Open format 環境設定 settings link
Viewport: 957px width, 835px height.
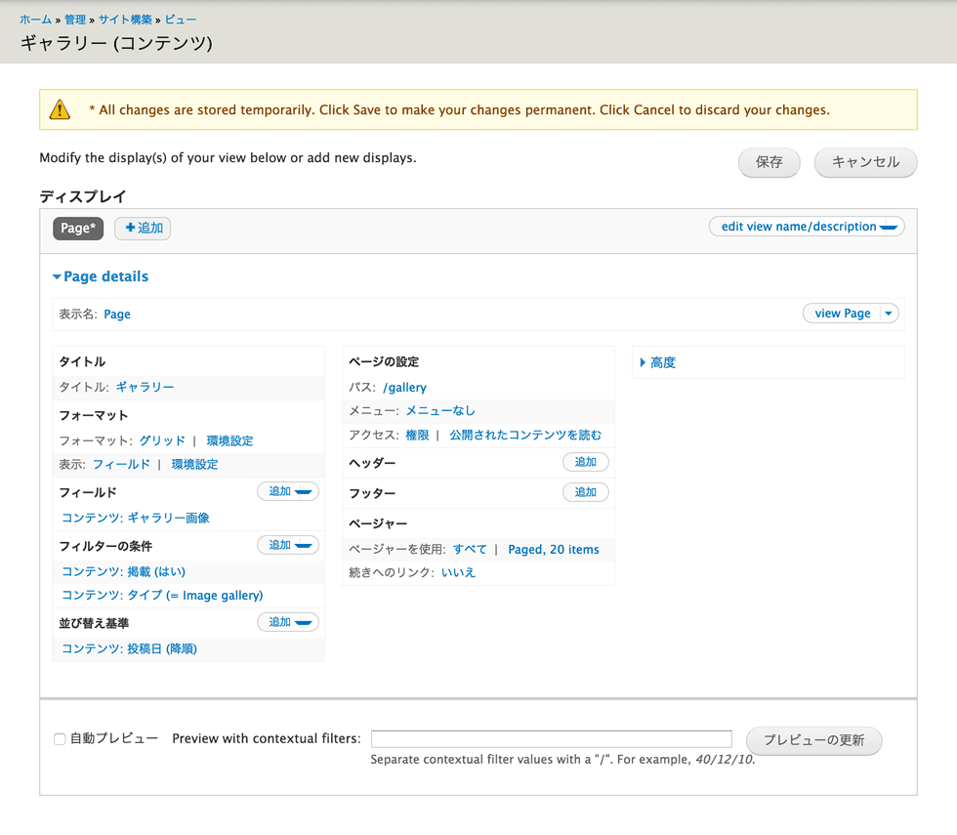pyautogui.click(x=230, y=440)
